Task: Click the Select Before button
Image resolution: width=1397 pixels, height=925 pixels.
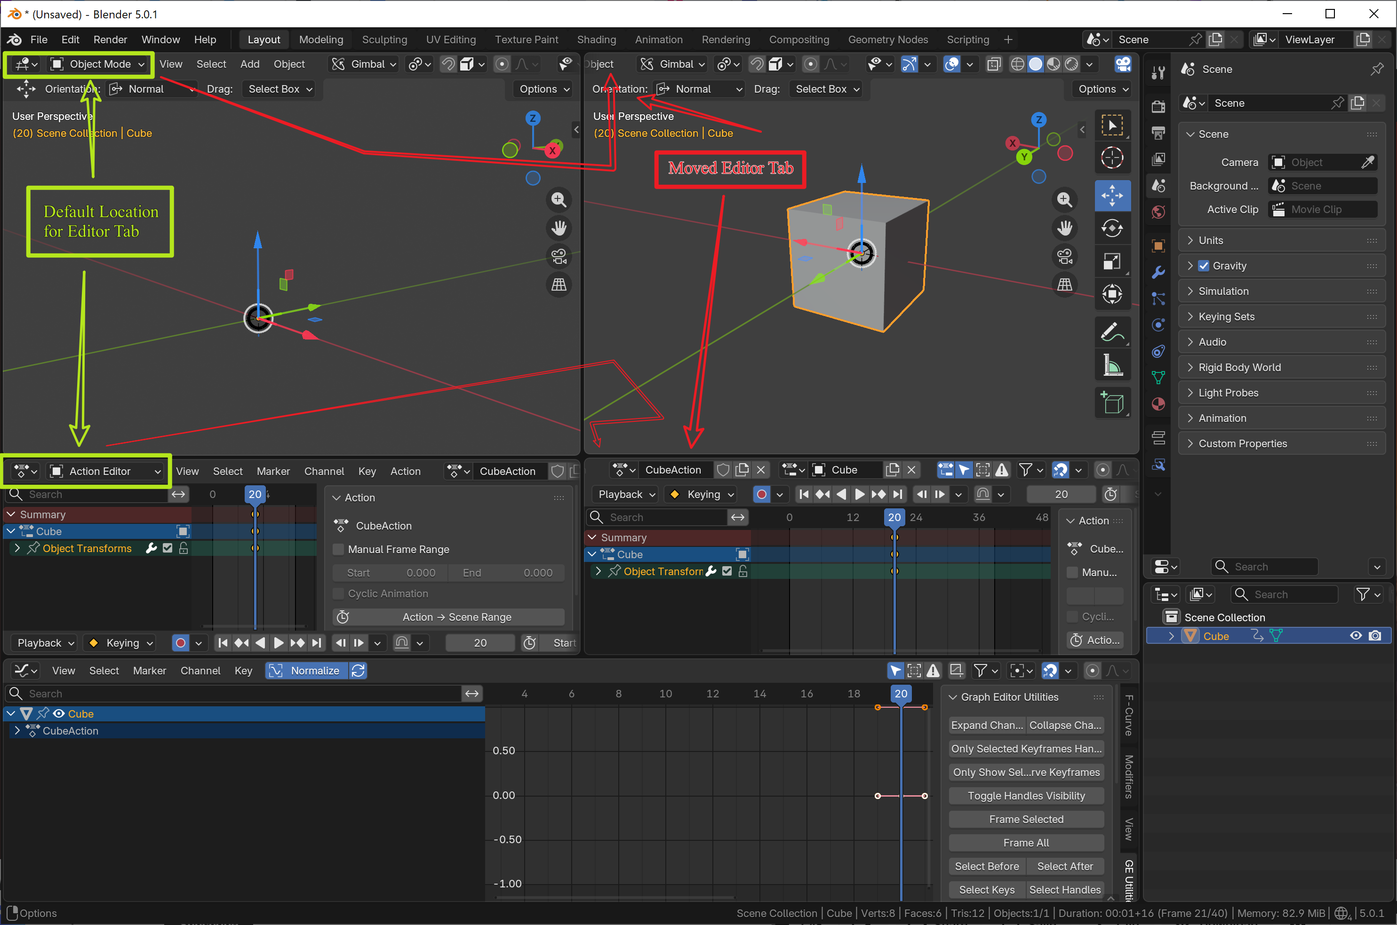Action: point(987,867)
